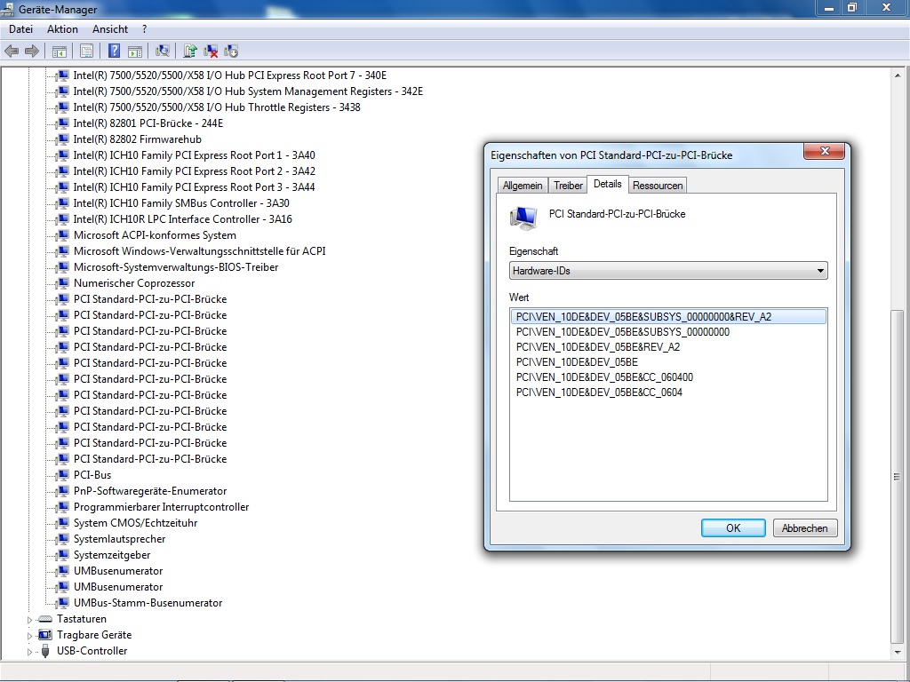Select value PCI\VEN_10DE&DEV_05BE&CC_0604
This screenshot has height=682, width=910.
pos(599,393)
